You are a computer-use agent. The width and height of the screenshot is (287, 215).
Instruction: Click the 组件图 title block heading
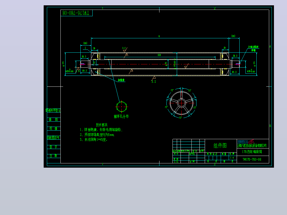point(220,146)
